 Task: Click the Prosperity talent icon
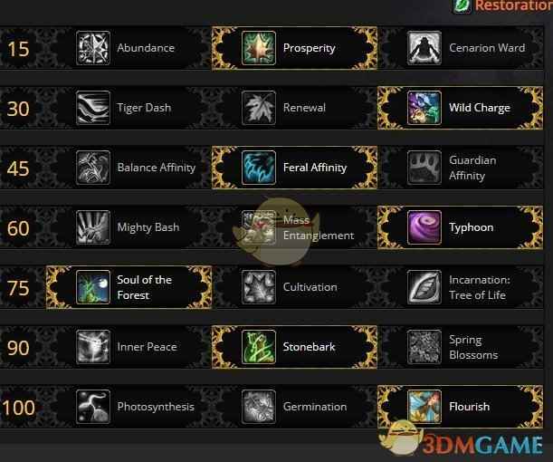coord(259,48)
